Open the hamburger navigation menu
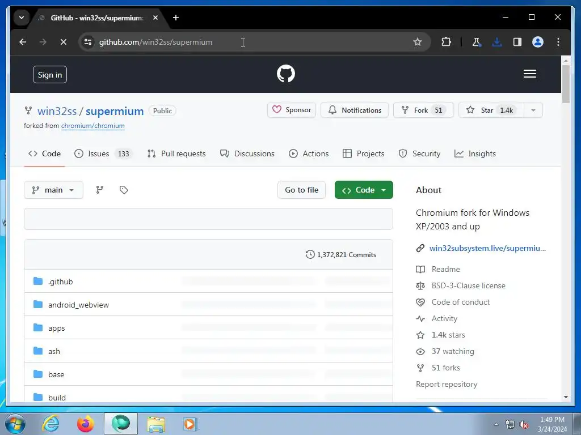Viewport: 581px width, 435px height. point(529,74)
